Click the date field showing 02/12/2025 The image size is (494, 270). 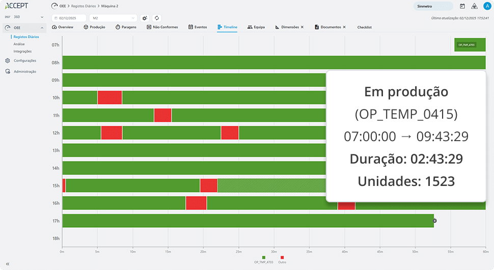click(69, 18)
